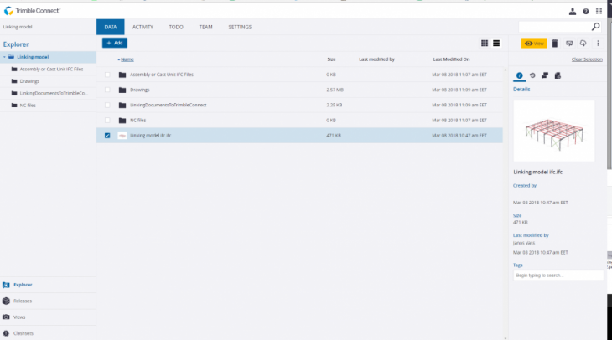Collapse the Linking model tree root

[x=4, y=57]
